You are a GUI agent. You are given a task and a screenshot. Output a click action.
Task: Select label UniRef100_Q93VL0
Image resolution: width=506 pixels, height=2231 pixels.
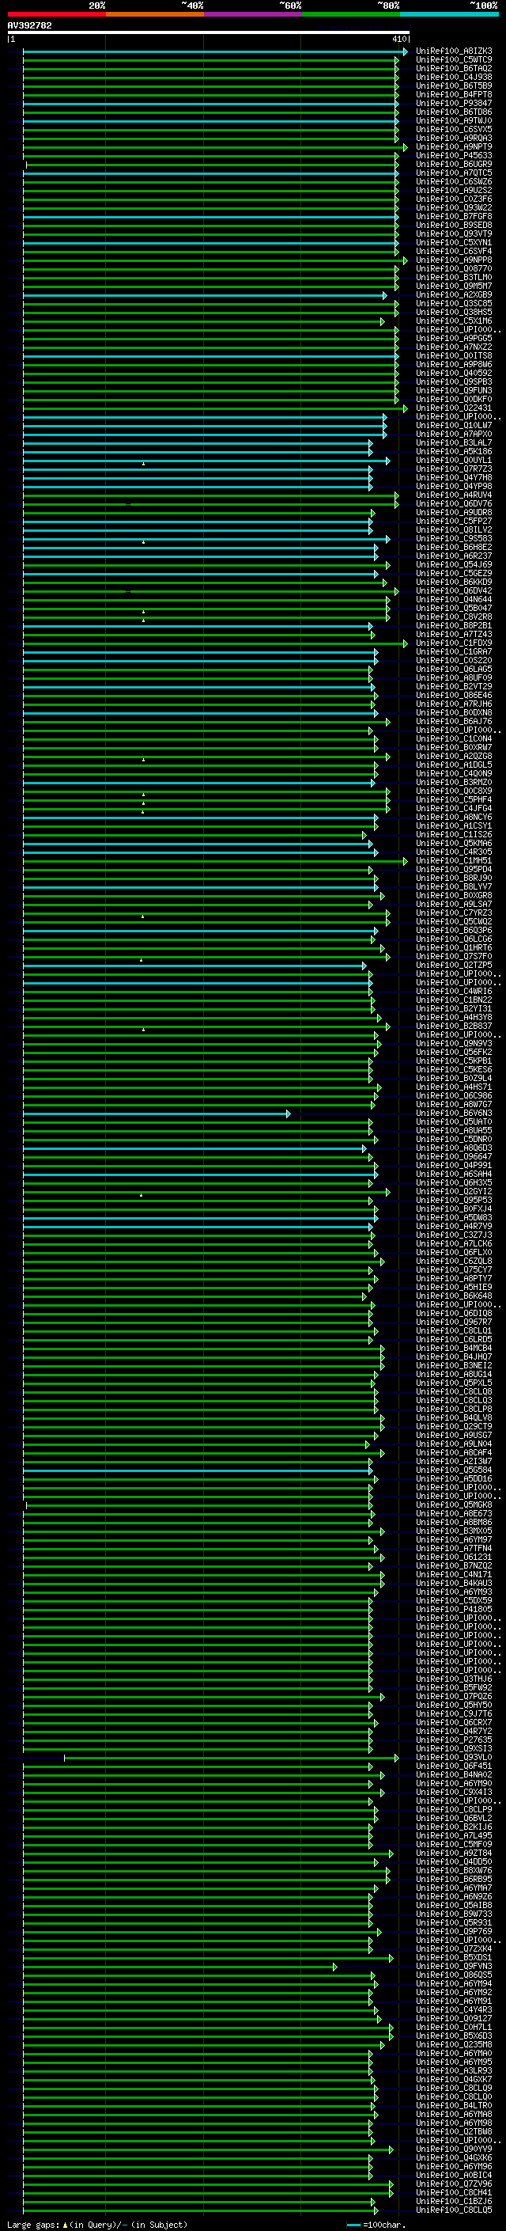(x=454, y=1757)
